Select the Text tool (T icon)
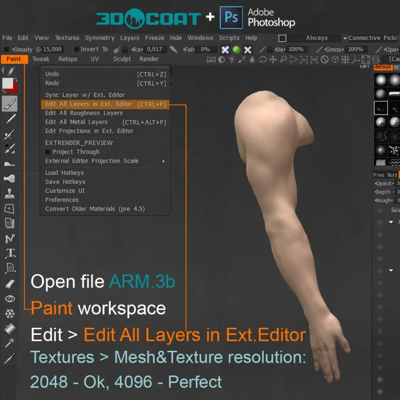 [10, 253]
